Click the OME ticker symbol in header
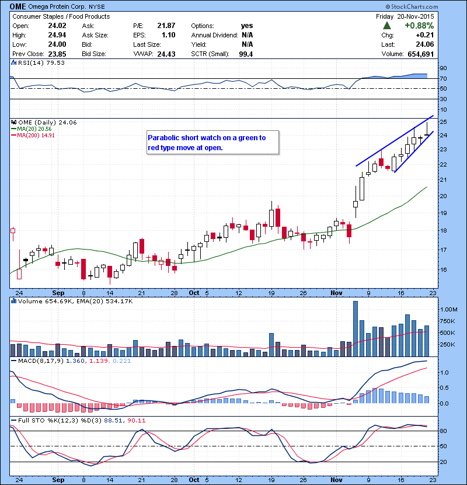 pyautogui.click(x=18, y=6)
